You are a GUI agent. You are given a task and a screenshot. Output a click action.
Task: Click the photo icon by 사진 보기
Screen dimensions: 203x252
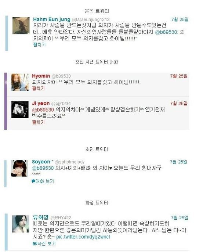35,244
